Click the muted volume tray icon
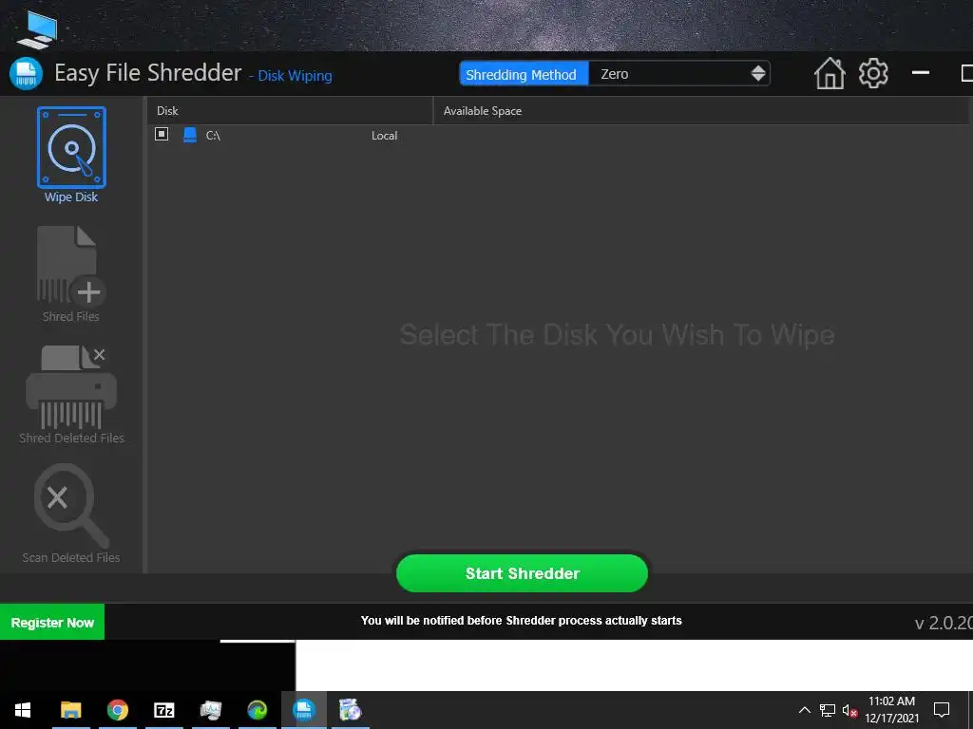 point(850,710)
